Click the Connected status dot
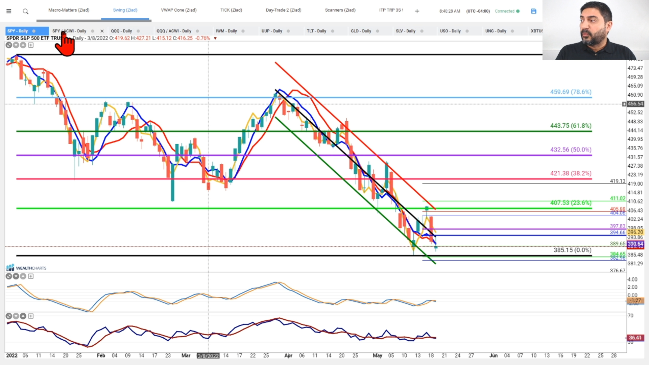 coord(518,11)
